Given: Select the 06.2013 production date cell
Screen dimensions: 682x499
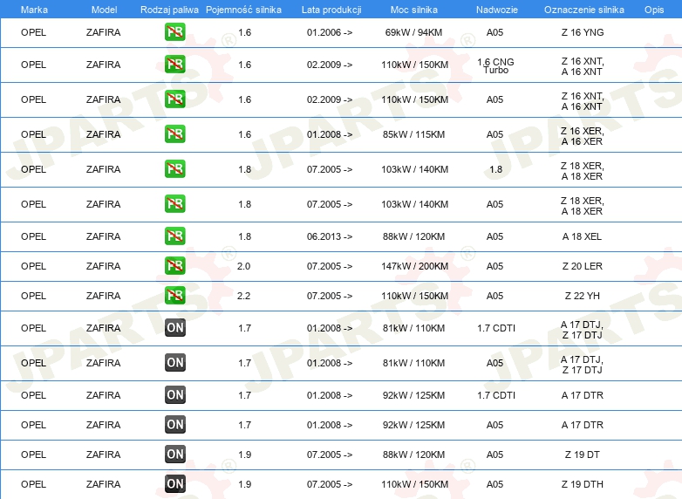Looking at the screenshot, I should [330, 236].
